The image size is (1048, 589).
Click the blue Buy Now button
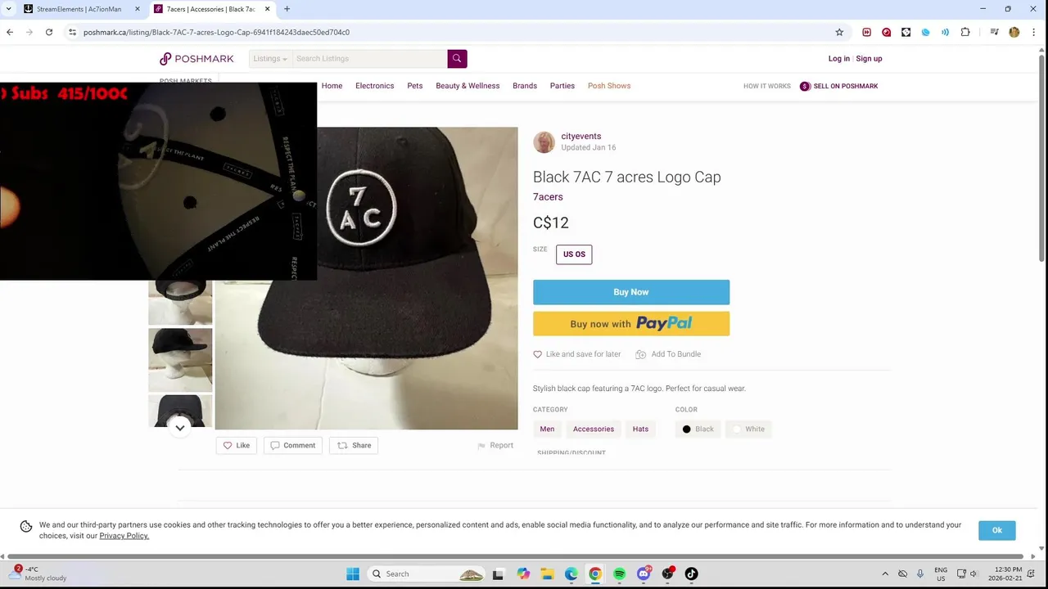point(631,292)
